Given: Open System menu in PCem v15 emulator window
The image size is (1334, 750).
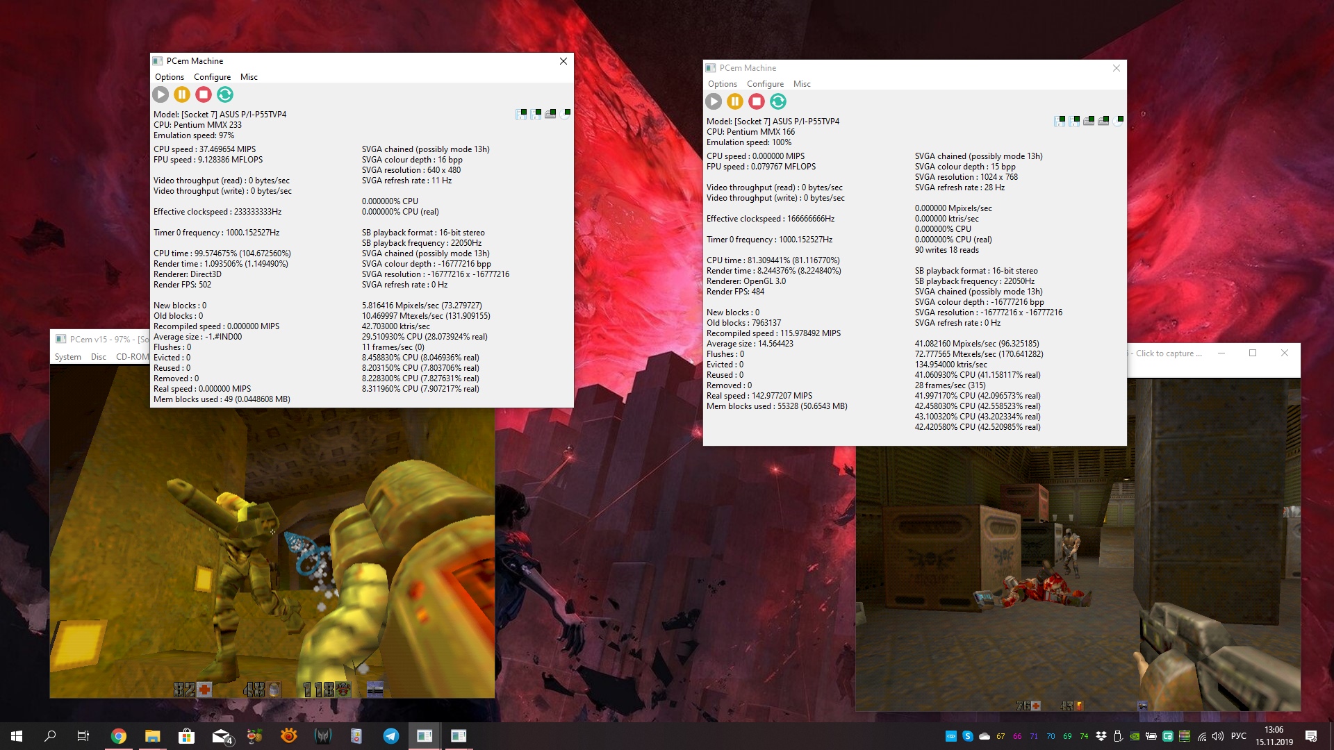Looking at the screenshot, I should (68, 357).
